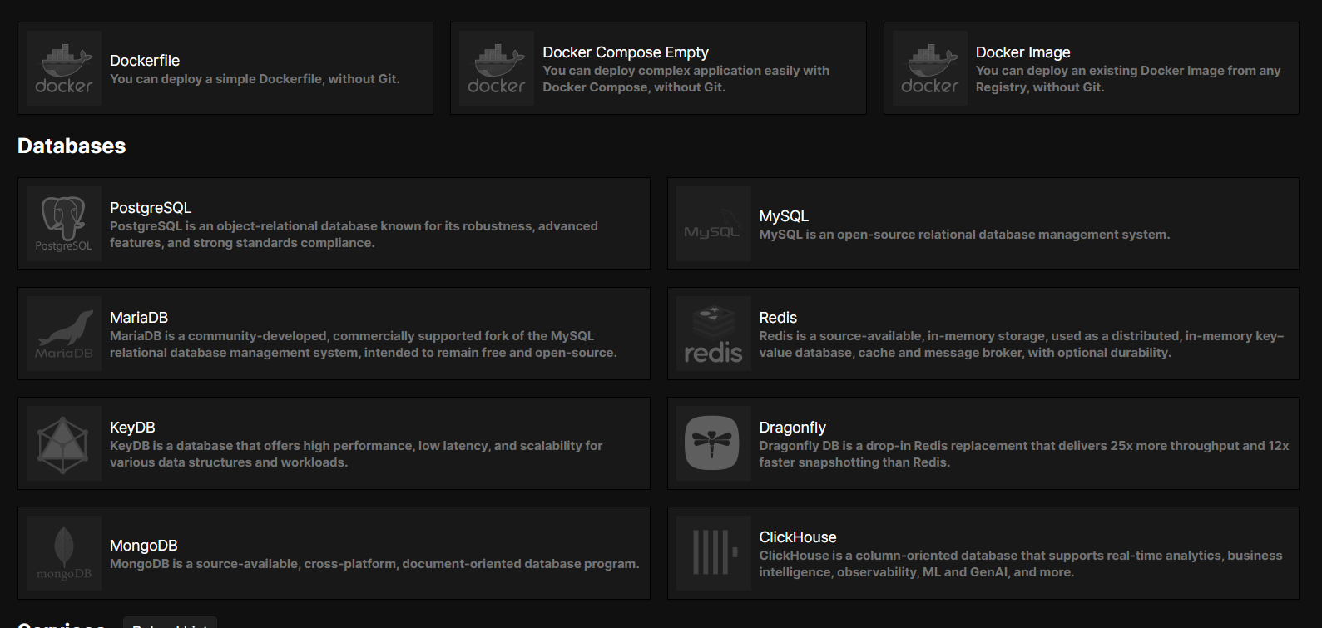Select the PostgreSQL elephant logo
This screenshot has width=1322, height=628.
coord(64,224)
